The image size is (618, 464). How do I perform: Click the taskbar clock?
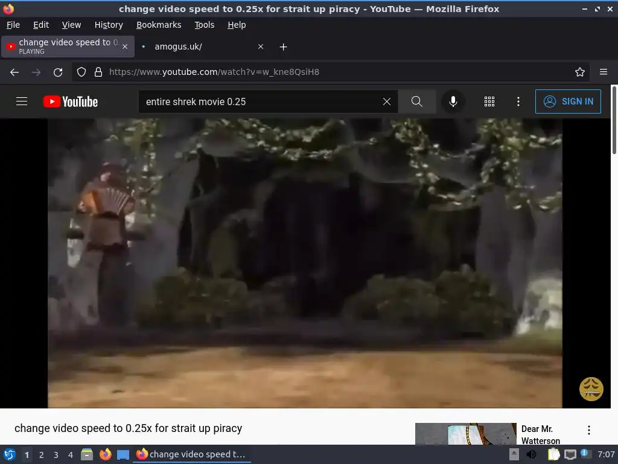click(x=606, y=454)
